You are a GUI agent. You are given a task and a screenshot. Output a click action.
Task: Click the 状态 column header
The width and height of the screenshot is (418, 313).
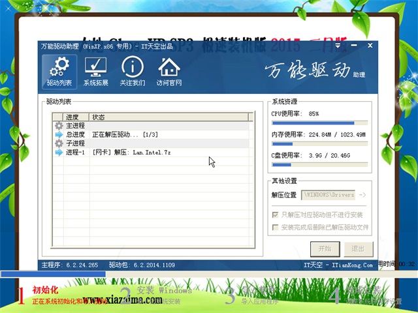coord(98,117)
